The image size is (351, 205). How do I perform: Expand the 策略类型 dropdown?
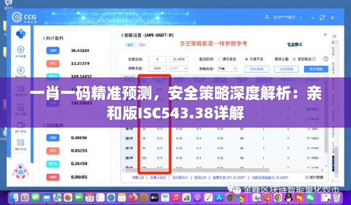pos(227,68)
